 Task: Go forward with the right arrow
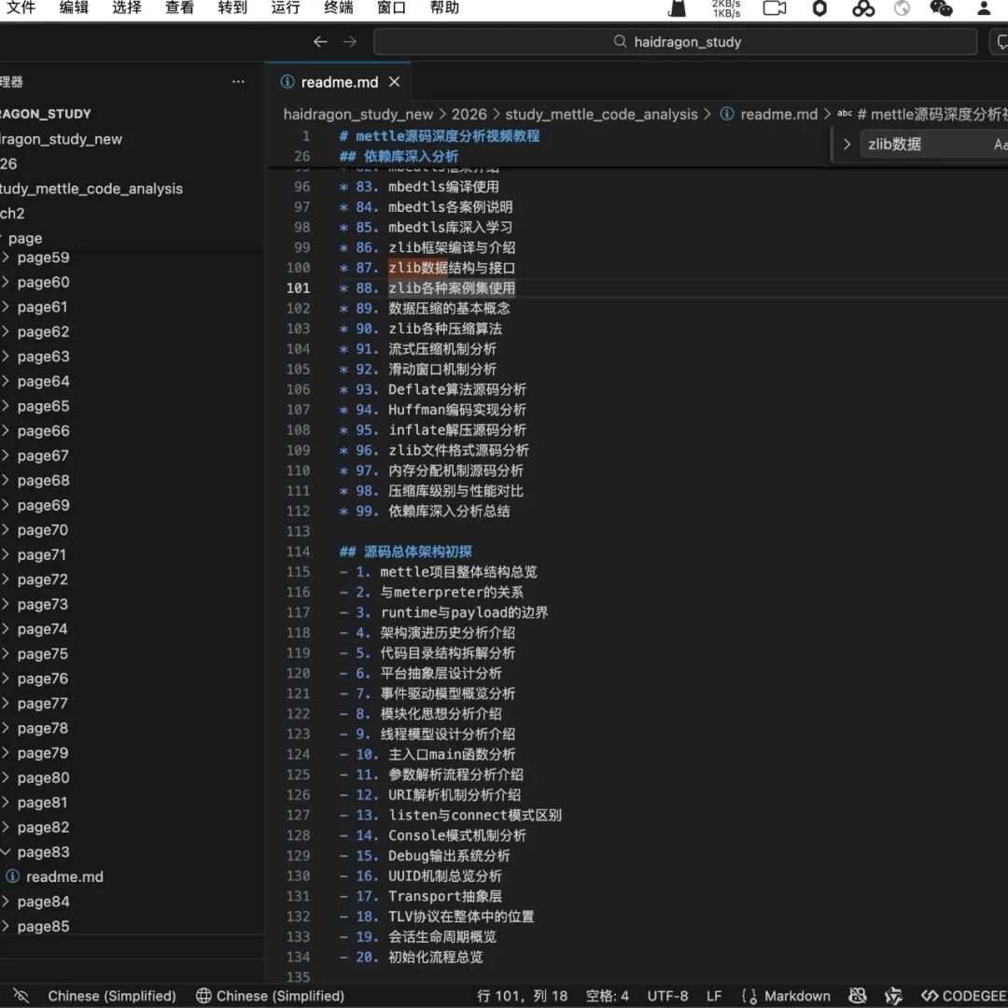pyautogui.click(x=350, y=42)
